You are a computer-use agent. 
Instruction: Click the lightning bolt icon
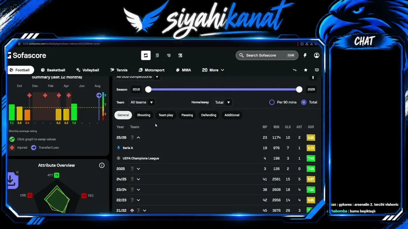tap(305, 55)
